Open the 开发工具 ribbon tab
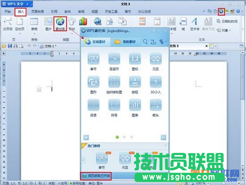This screenshot has height=185, width=246. pos(111,12)
